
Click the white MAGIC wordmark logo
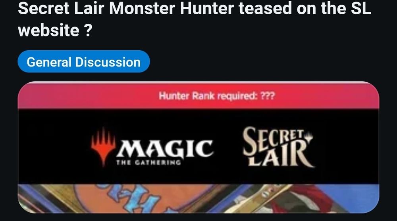click(x=165, y=149)
